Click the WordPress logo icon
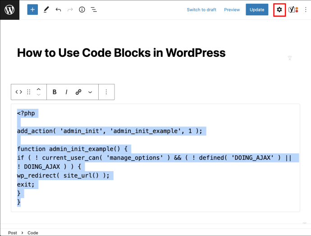 (x=9, y=9)
